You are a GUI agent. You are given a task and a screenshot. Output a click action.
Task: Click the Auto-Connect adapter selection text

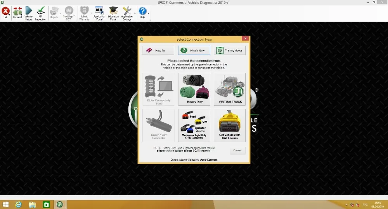tap(209, 159)
